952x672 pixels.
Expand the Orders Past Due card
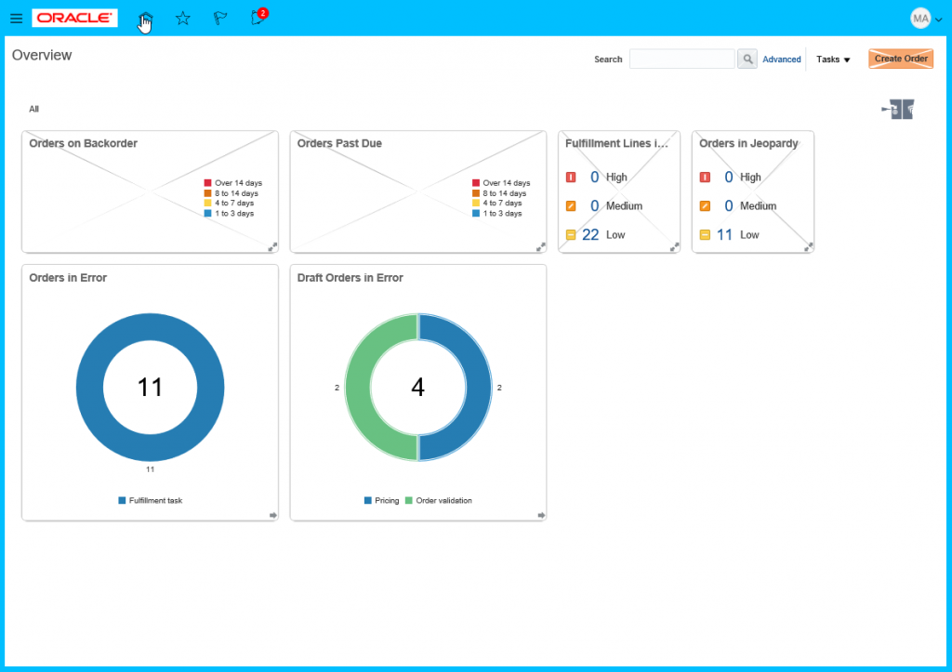pyautogui.click(x=540, y=247)
